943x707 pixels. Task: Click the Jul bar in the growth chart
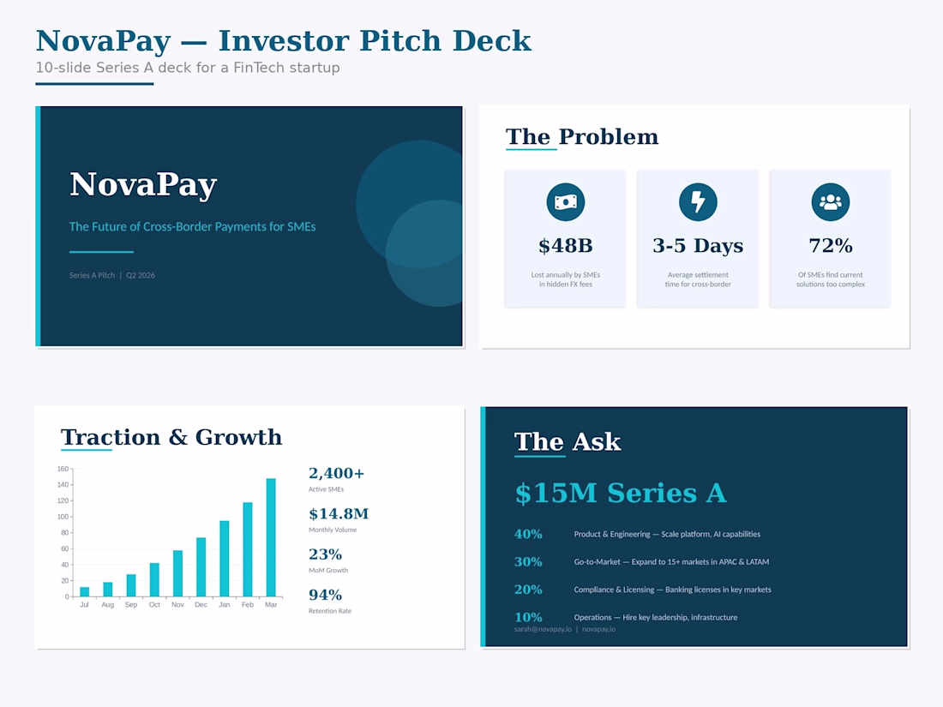coord(84,591)
